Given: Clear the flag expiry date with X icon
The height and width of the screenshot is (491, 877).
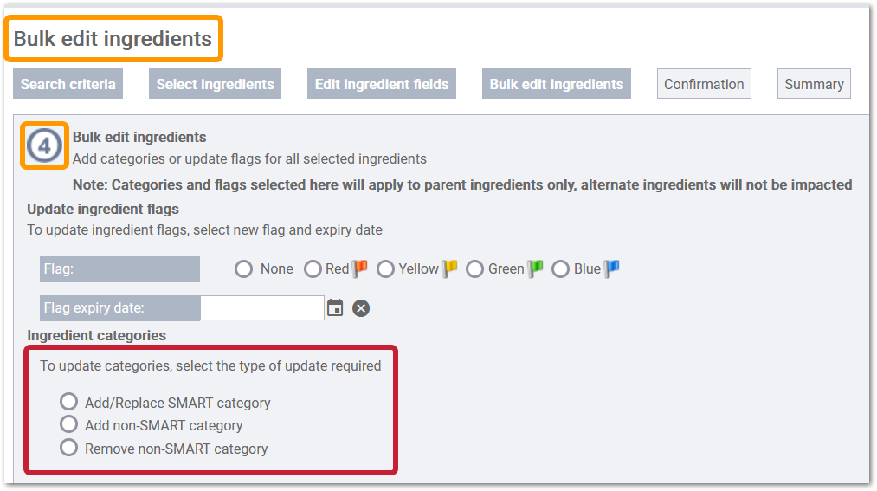Looking at the screenshot, I should (361, 308).
